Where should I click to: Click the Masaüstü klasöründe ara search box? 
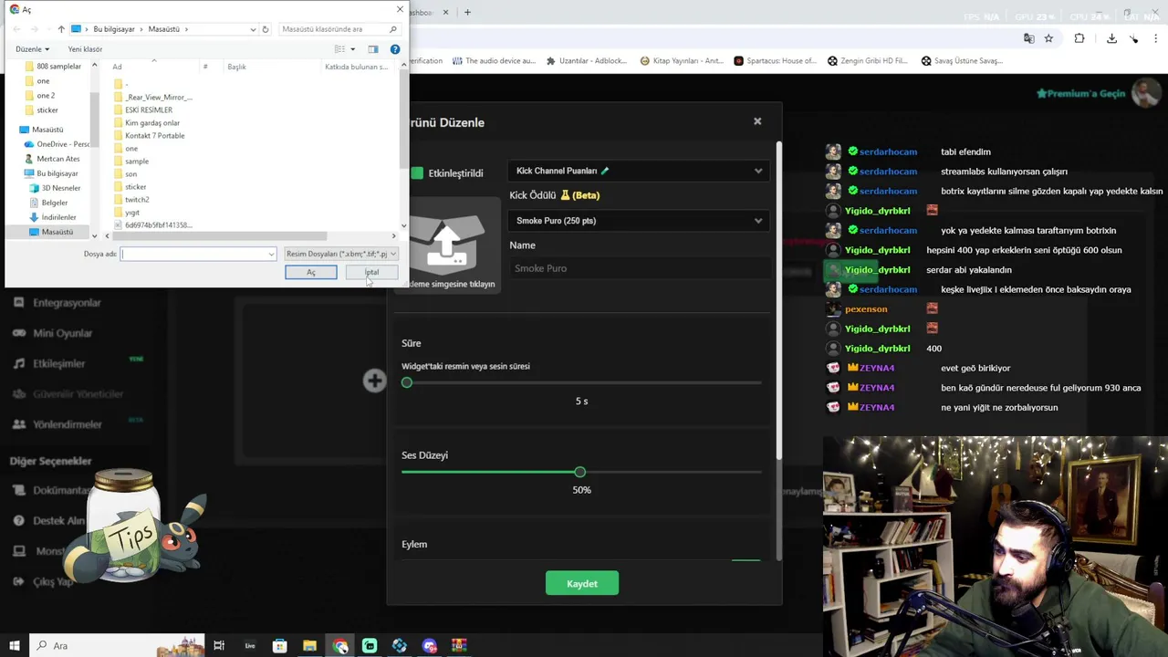(x=339, y=29)
